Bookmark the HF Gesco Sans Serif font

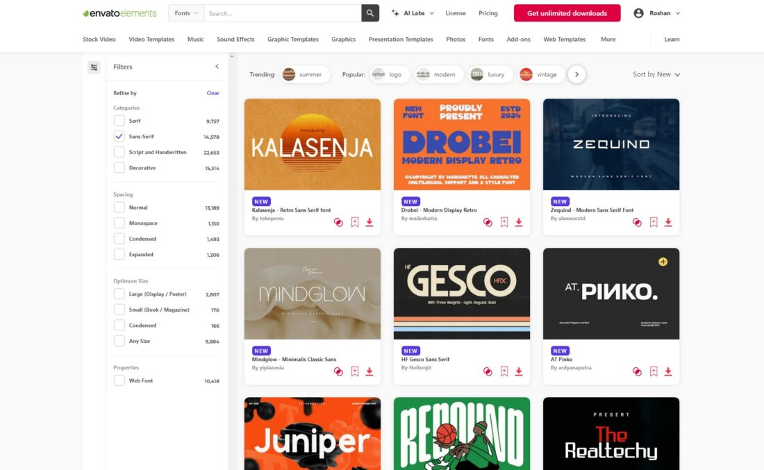504,371
